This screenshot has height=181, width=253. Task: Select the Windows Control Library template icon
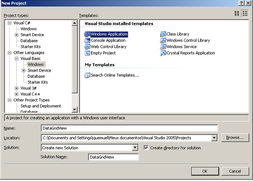coord(163,40)
